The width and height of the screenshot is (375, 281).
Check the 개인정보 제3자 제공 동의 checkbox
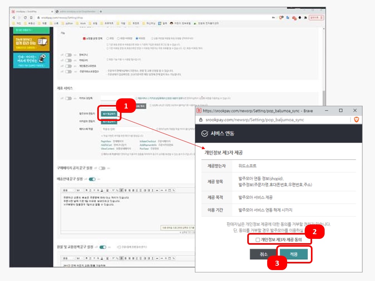click(258, 240)
